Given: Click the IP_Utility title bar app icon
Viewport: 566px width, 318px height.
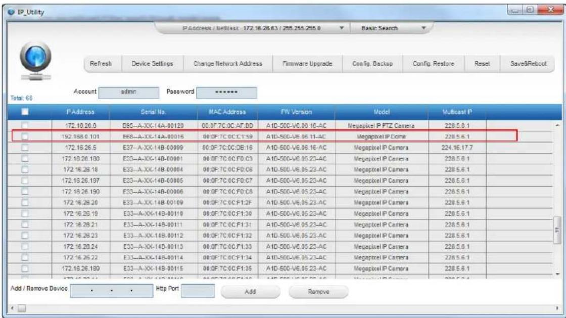Looking at the screenshot, I should pos(11,12).
